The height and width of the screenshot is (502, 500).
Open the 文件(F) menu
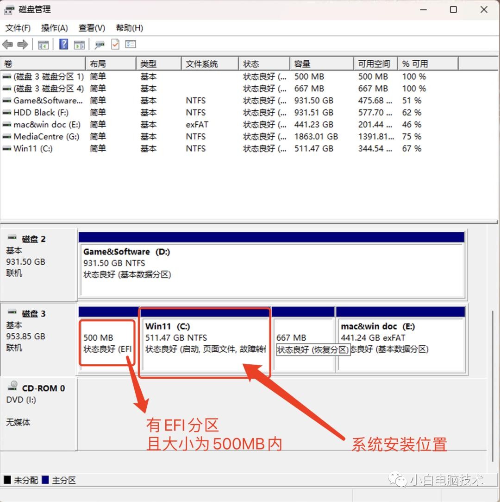18,28
